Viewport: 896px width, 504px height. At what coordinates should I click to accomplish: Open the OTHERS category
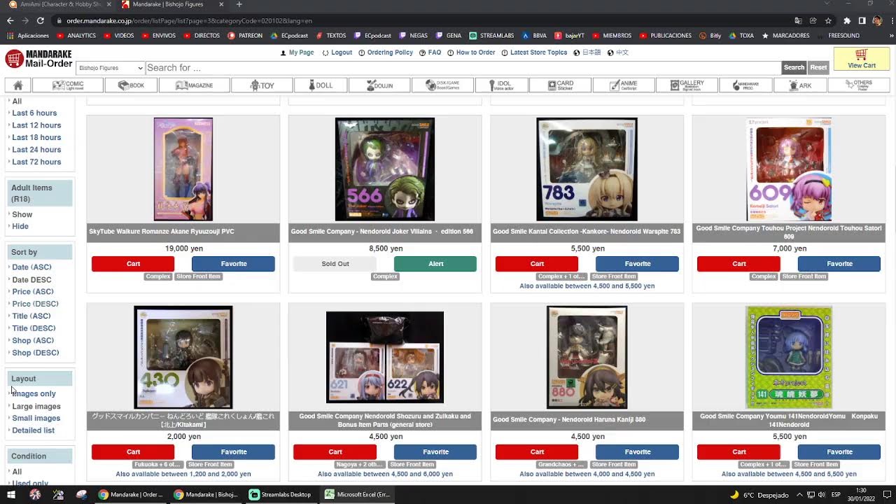point(859,85)
